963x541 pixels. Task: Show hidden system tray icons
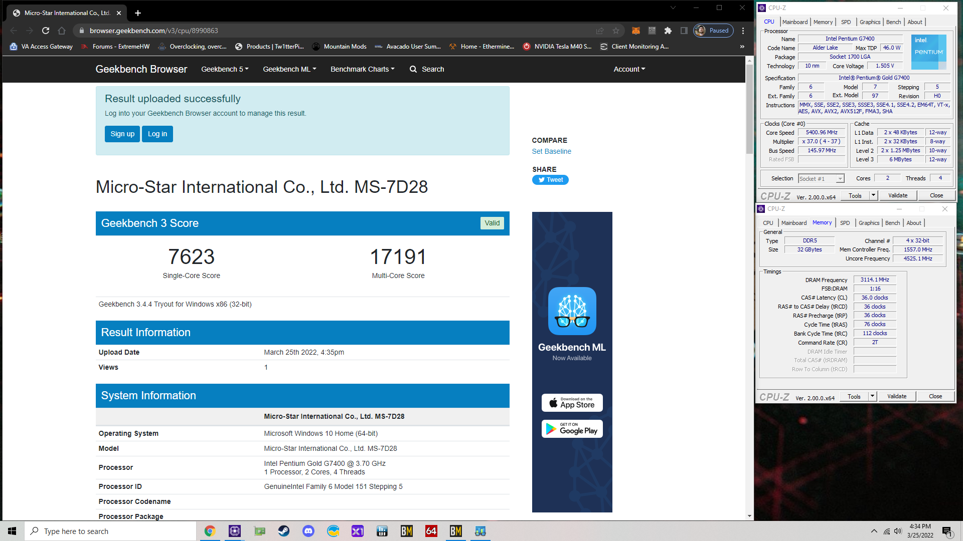coord(874,531)
